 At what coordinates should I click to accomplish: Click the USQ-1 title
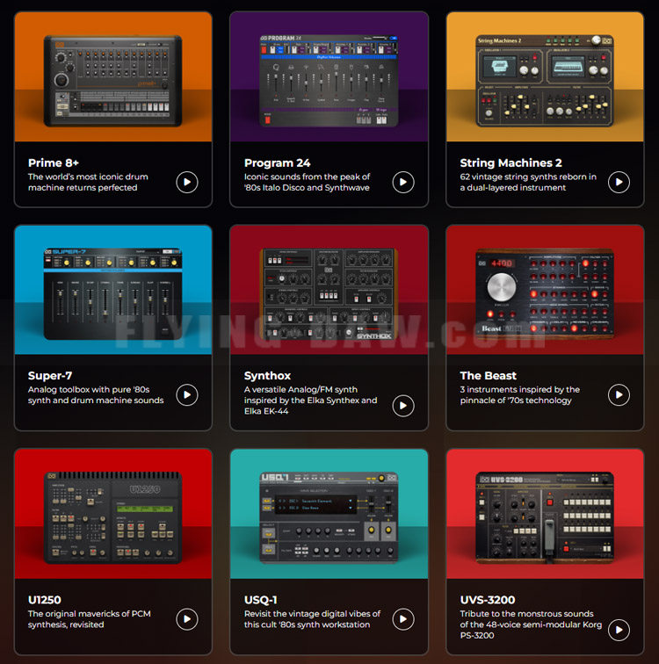pyautogui.click(x=260, y=600)
